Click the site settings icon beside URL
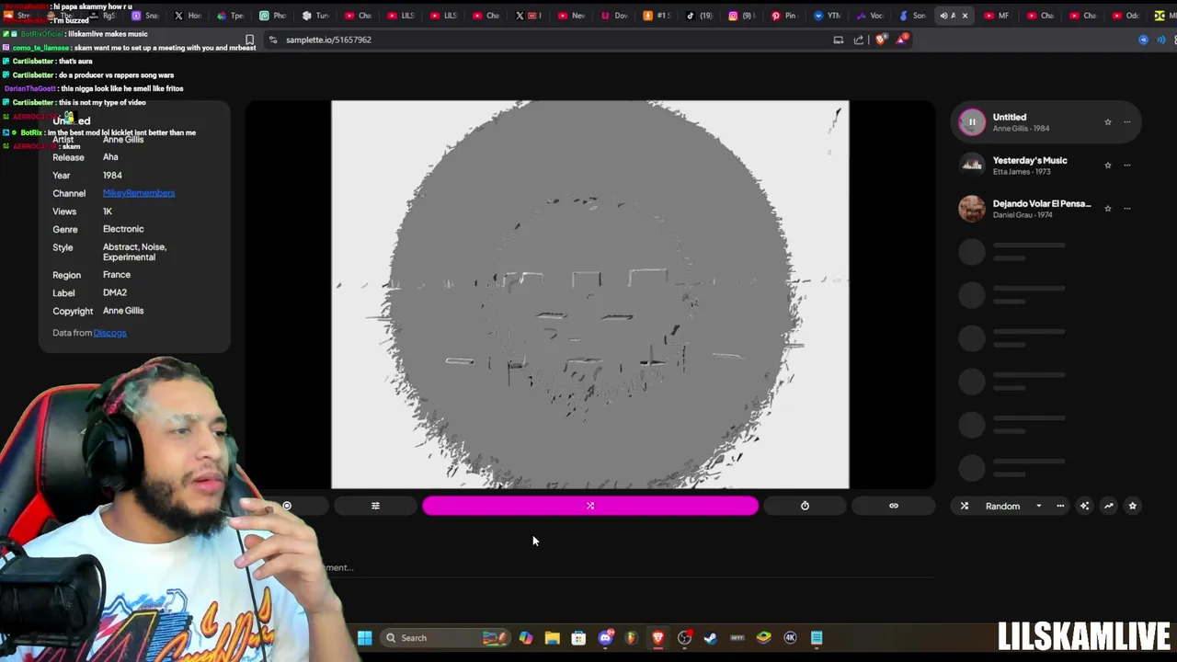The height and width of the screenshot is (662, 1177). [x=273, y=40]
